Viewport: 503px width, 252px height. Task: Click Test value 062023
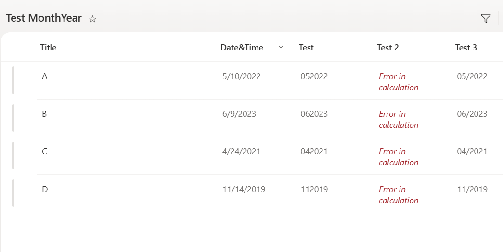coord(314,114)
